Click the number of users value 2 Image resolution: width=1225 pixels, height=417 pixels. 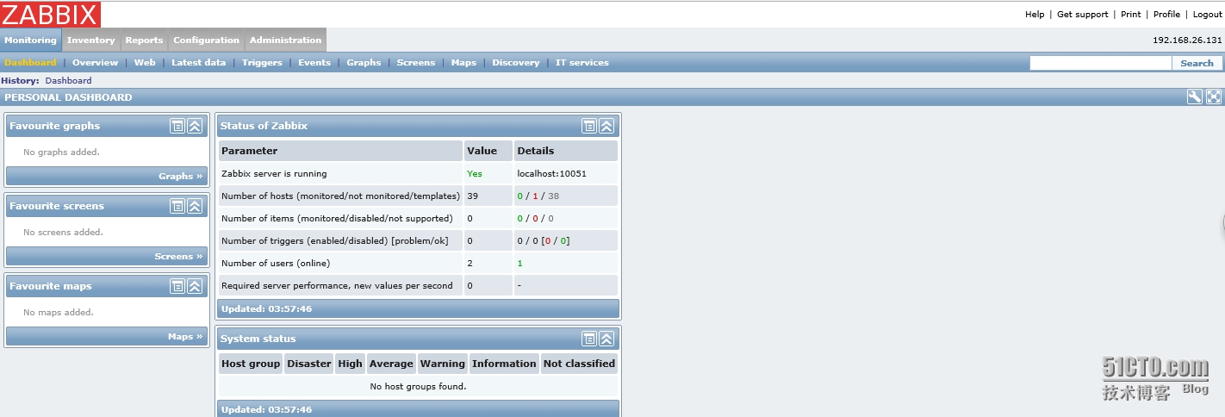point(469,264)
